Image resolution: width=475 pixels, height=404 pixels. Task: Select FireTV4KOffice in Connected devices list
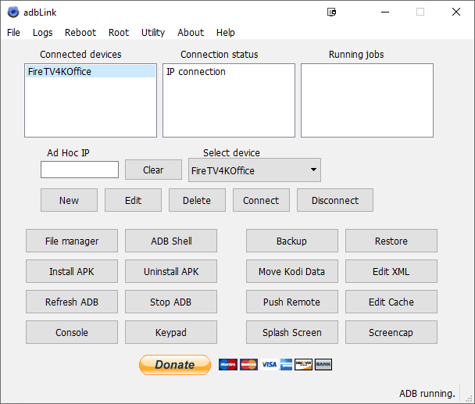(x=59, y=72)
